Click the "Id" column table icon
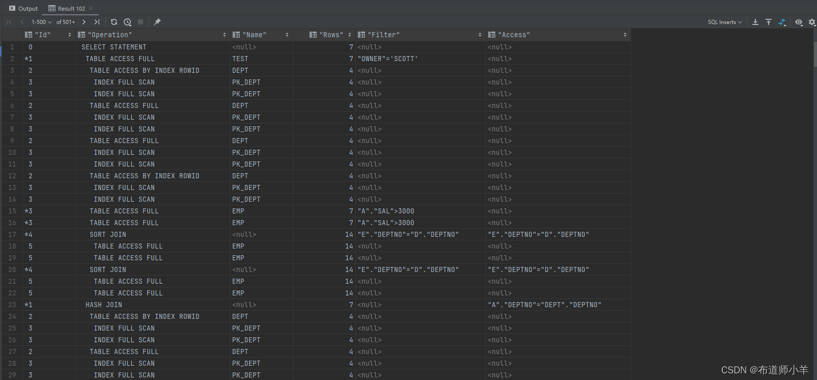The width and height of the screenshot is (817, 380). coord(29,35)
